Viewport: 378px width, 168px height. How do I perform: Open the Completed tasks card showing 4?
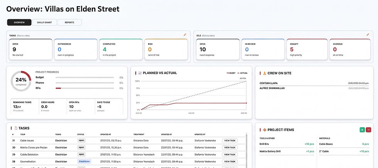pos(121,49)
